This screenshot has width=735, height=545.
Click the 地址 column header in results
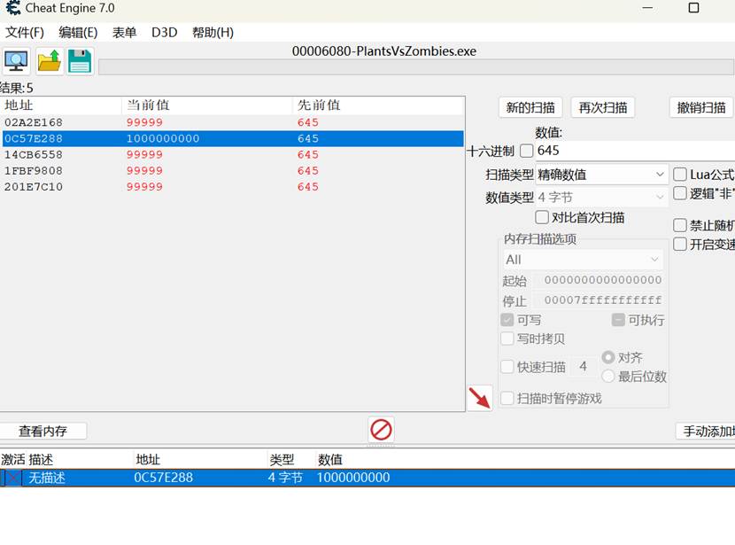(61, 105)
